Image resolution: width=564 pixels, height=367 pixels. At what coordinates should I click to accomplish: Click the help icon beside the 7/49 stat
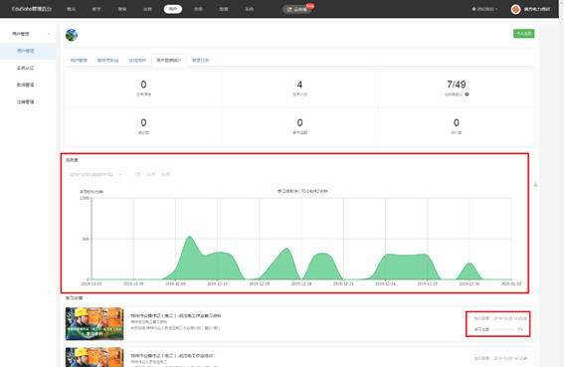point(467,94)
